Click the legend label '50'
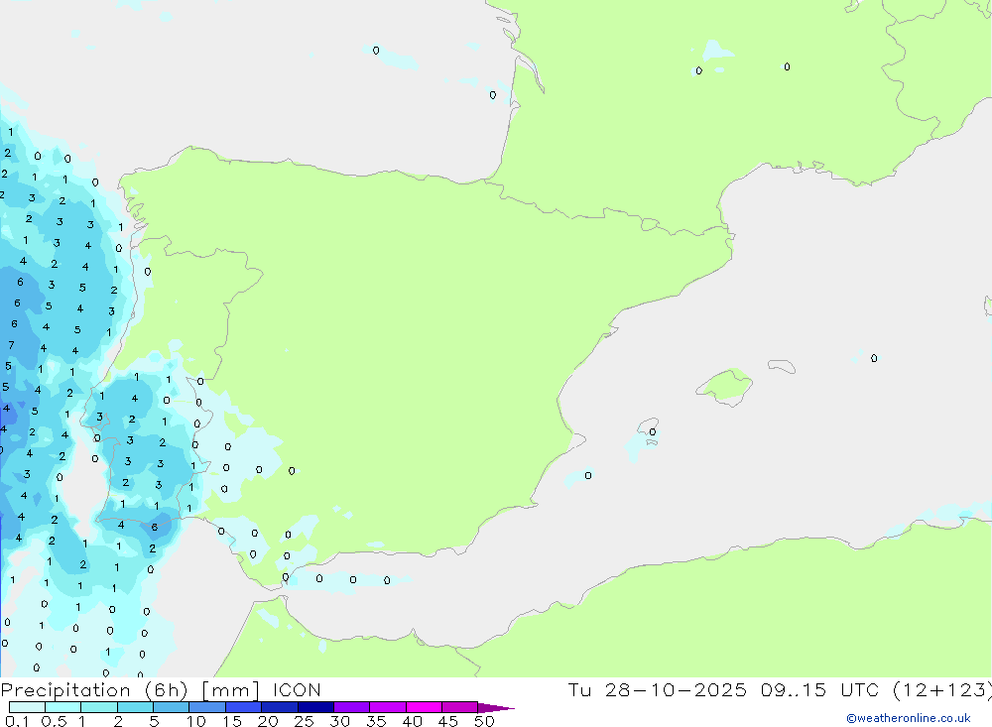This screenshot has height=727, width=992. pyautogui.click(x=484, y=721)
